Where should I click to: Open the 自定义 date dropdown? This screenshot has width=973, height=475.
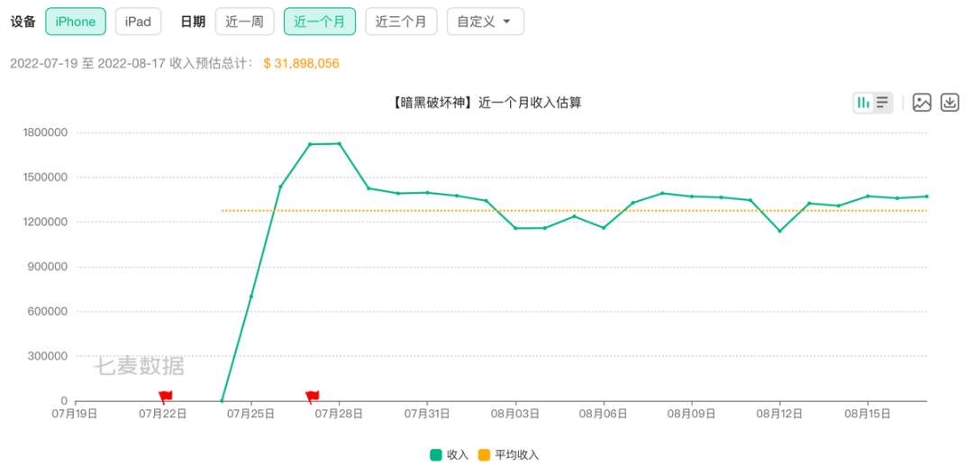486,22
